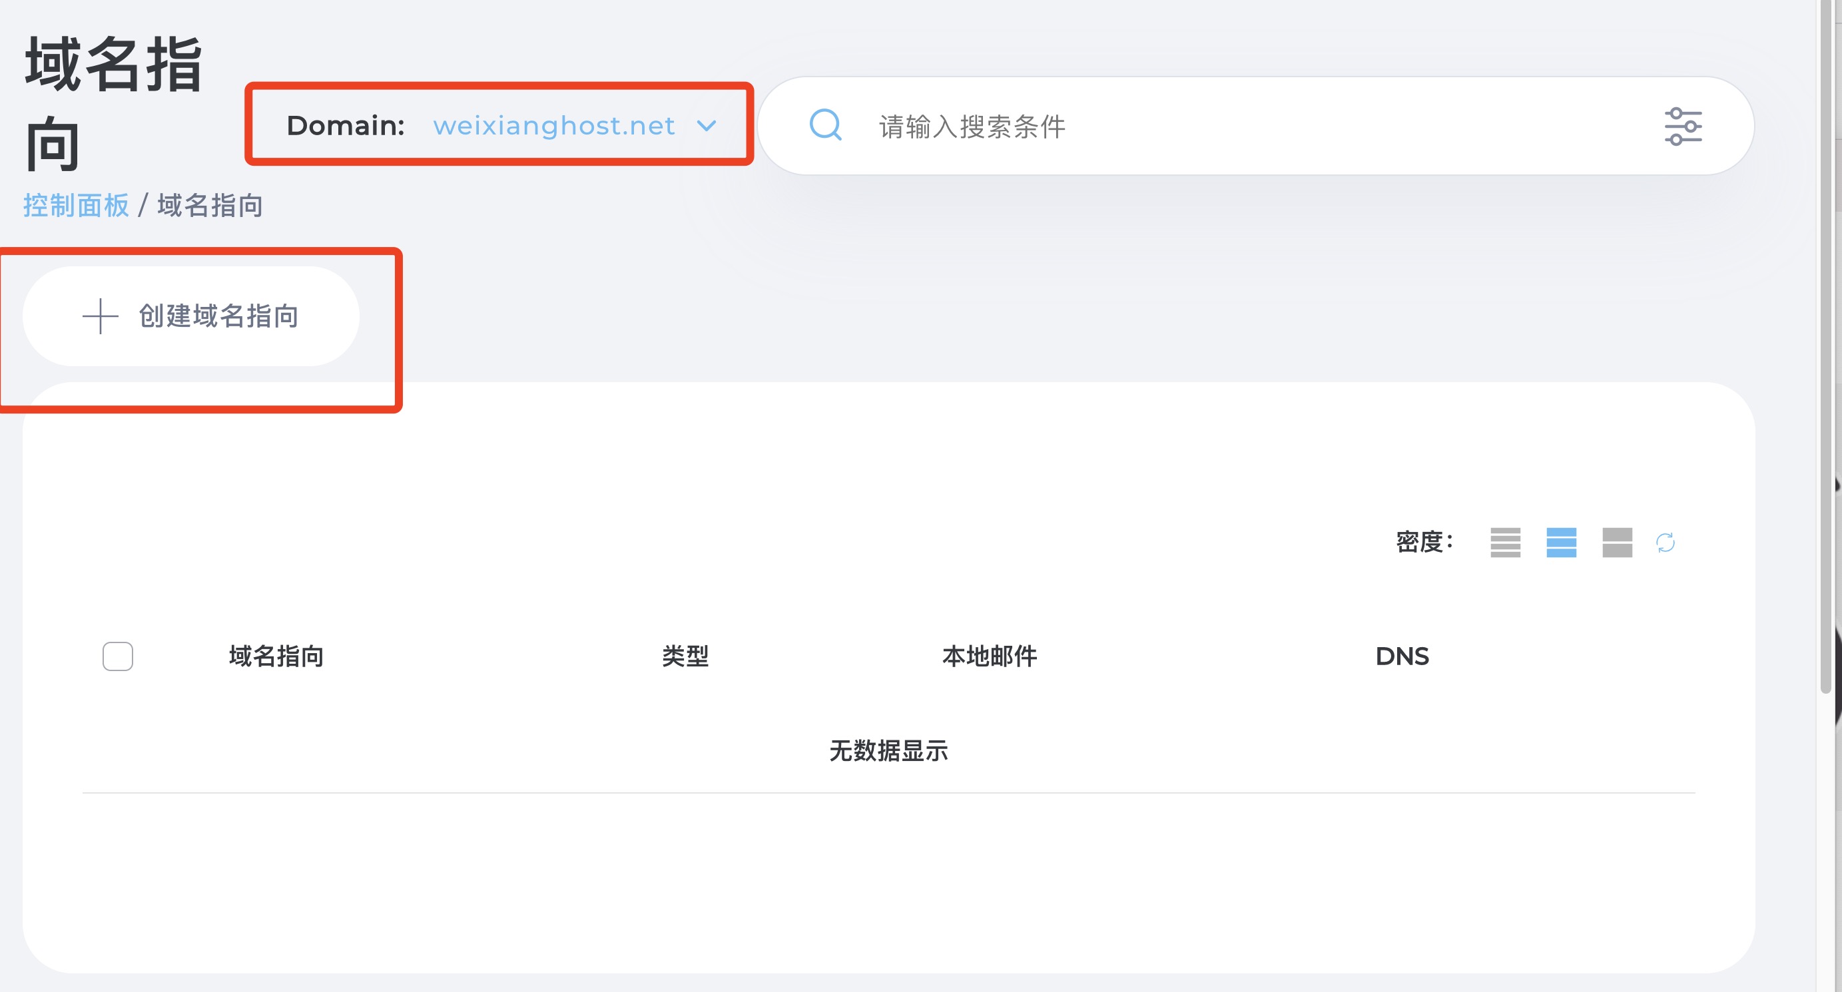
Task: Sort by DNS column header
Action: coord(1402,656)
